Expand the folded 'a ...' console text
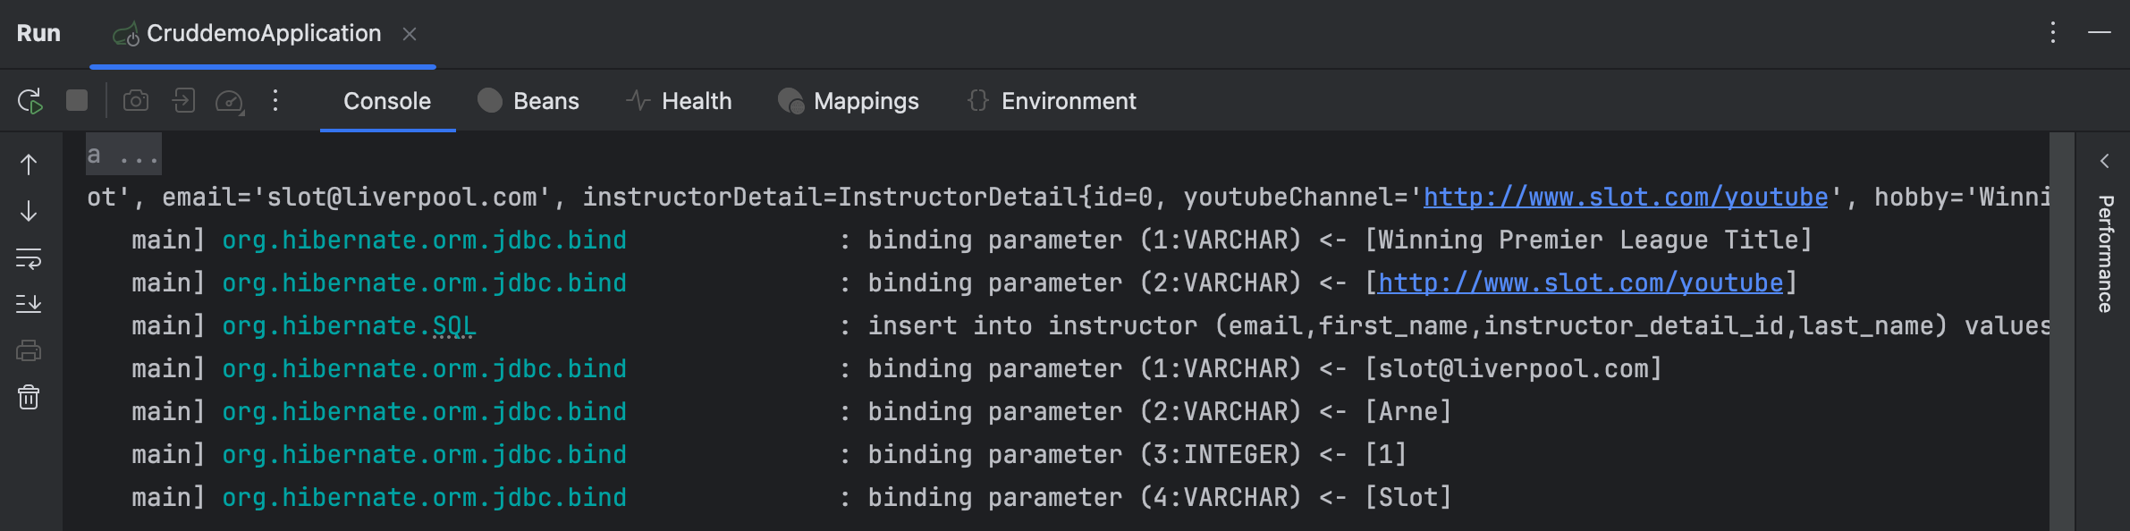The width and height of the screenshot is (2130, 531). [123, 156]
